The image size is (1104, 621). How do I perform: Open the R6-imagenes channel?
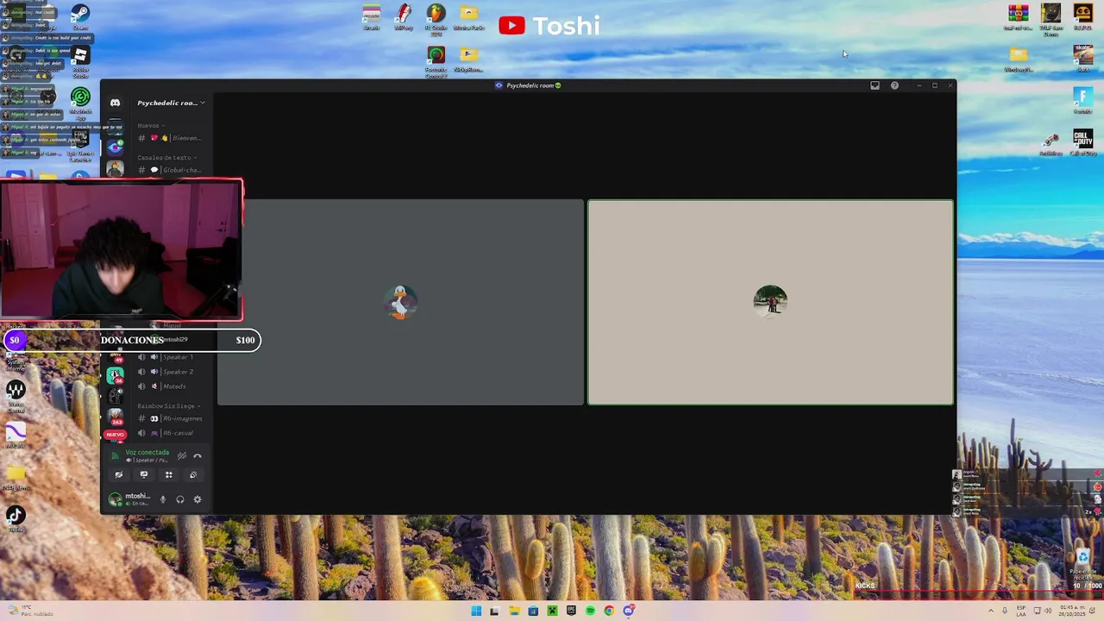pos(170,418)
